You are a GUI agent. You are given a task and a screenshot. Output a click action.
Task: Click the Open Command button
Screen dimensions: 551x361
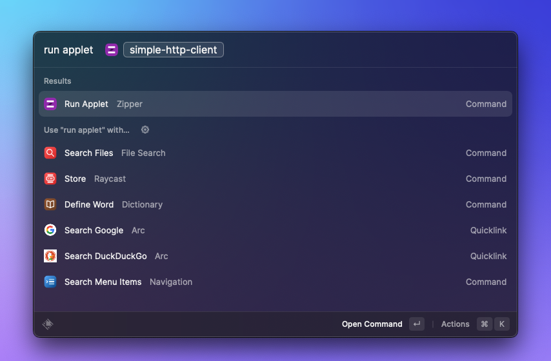pyautogui.click(x=372, y=324)
